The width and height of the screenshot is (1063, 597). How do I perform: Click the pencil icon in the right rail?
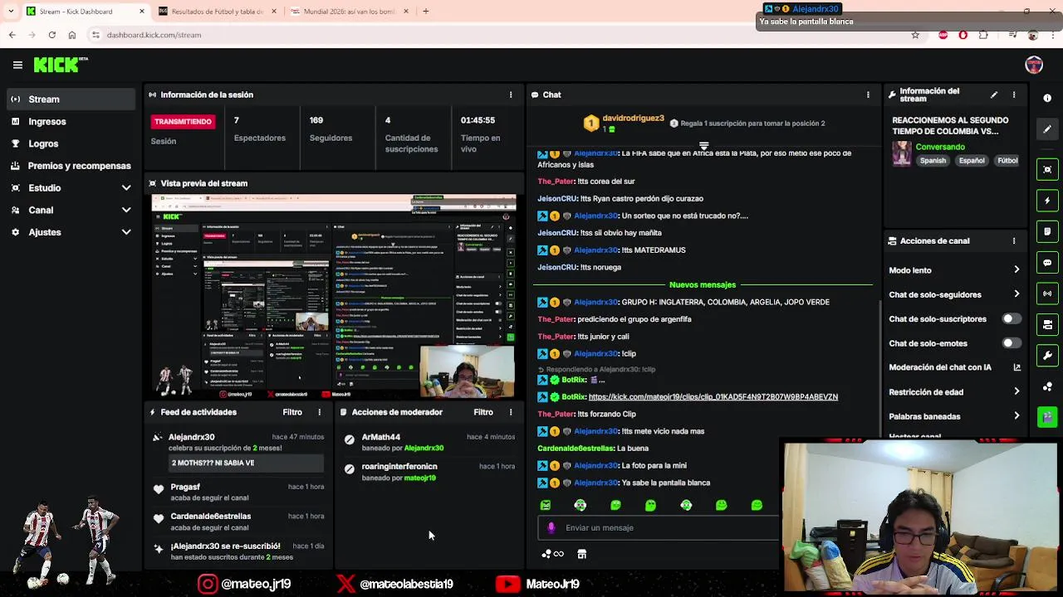(1047, 129)
